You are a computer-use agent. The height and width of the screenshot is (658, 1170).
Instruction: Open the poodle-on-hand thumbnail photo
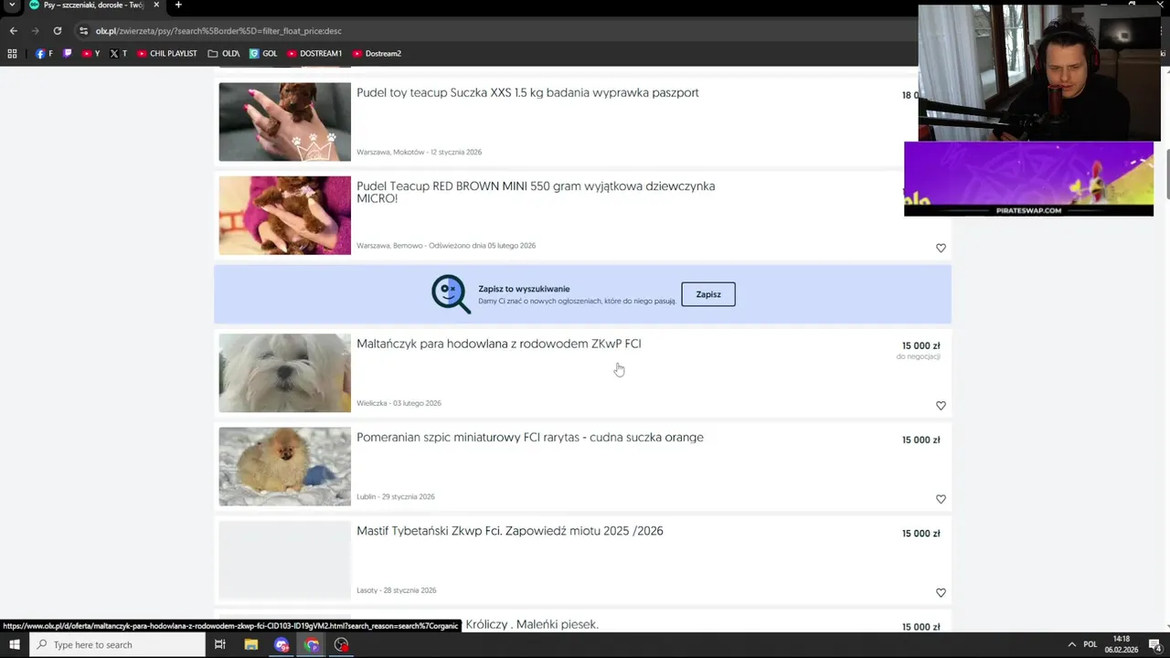click(x=284, y=122)
